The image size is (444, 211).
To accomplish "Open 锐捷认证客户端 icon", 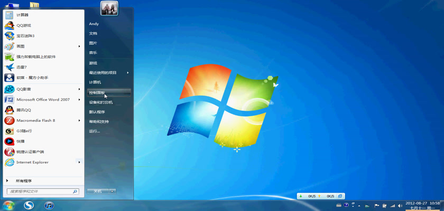I will click(10, 152).
